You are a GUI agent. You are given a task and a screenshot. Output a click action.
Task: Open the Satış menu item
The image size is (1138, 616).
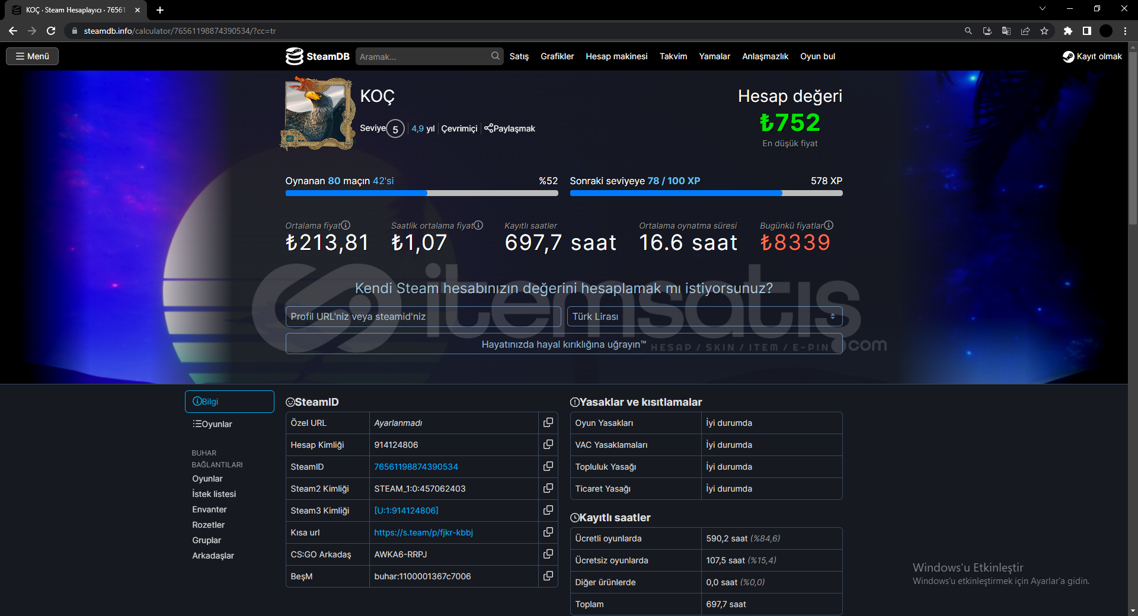coord(519,56)
